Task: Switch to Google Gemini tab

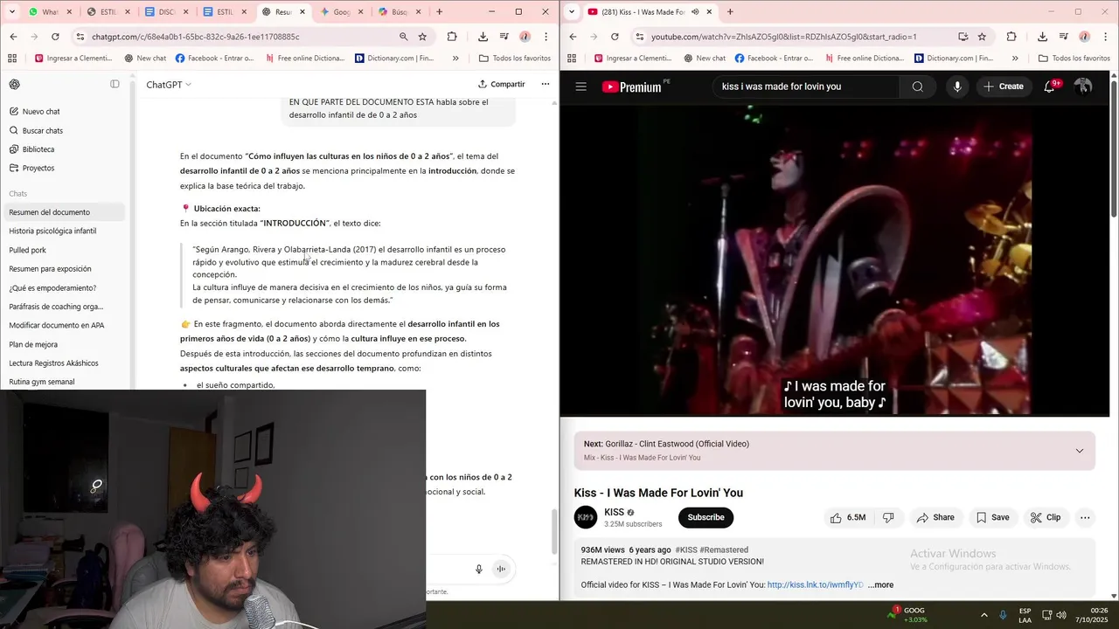Action: [x=343, y=12]
